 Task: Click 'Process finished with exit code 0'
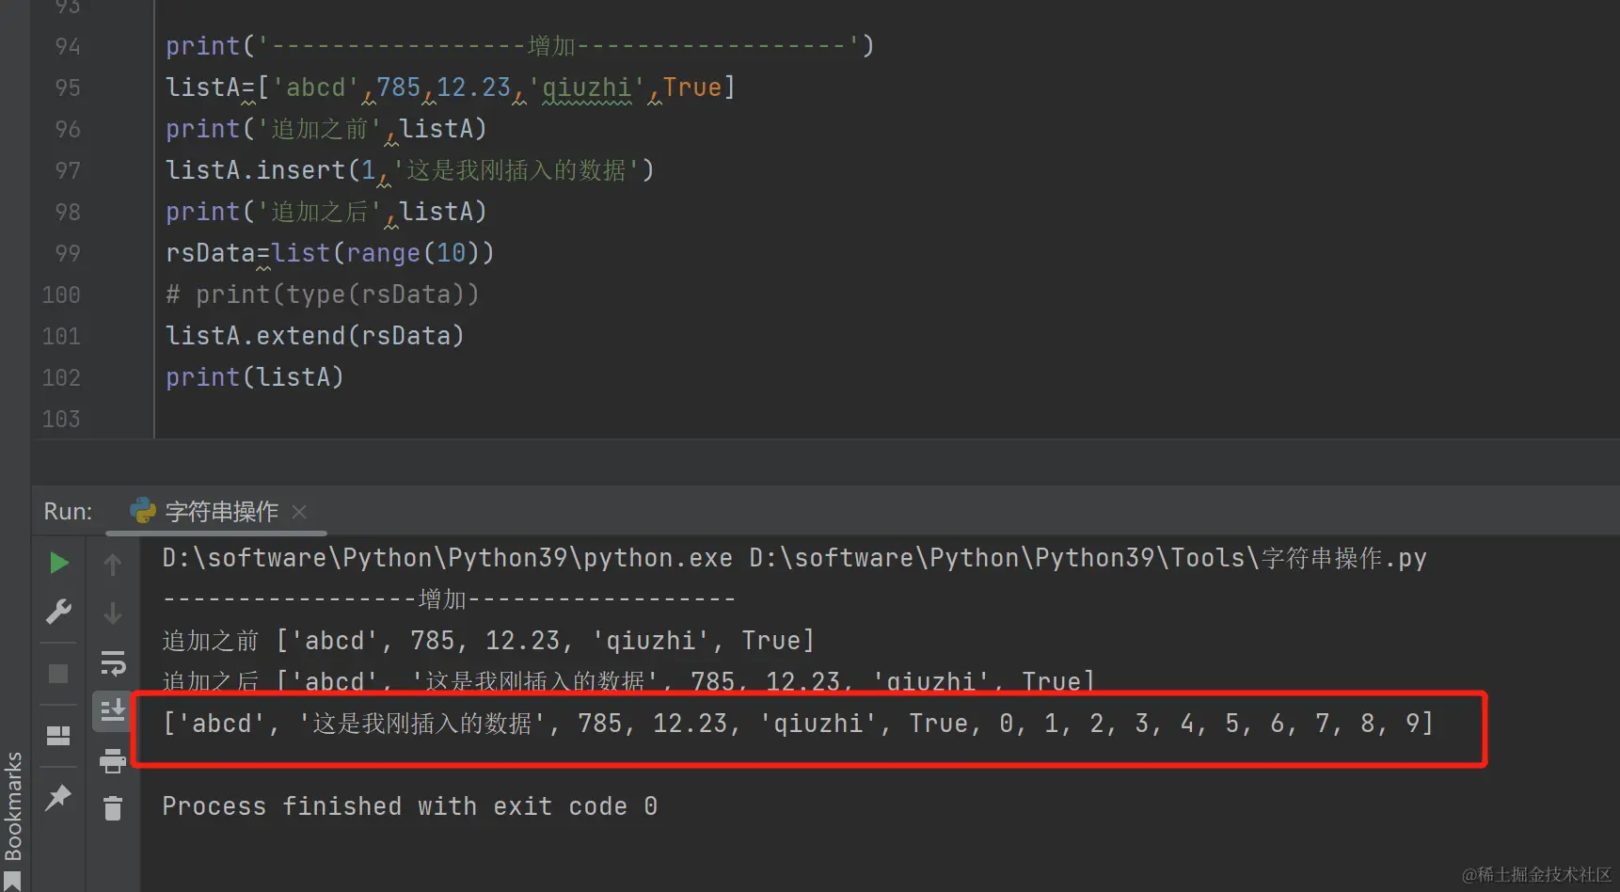(409, 806)
